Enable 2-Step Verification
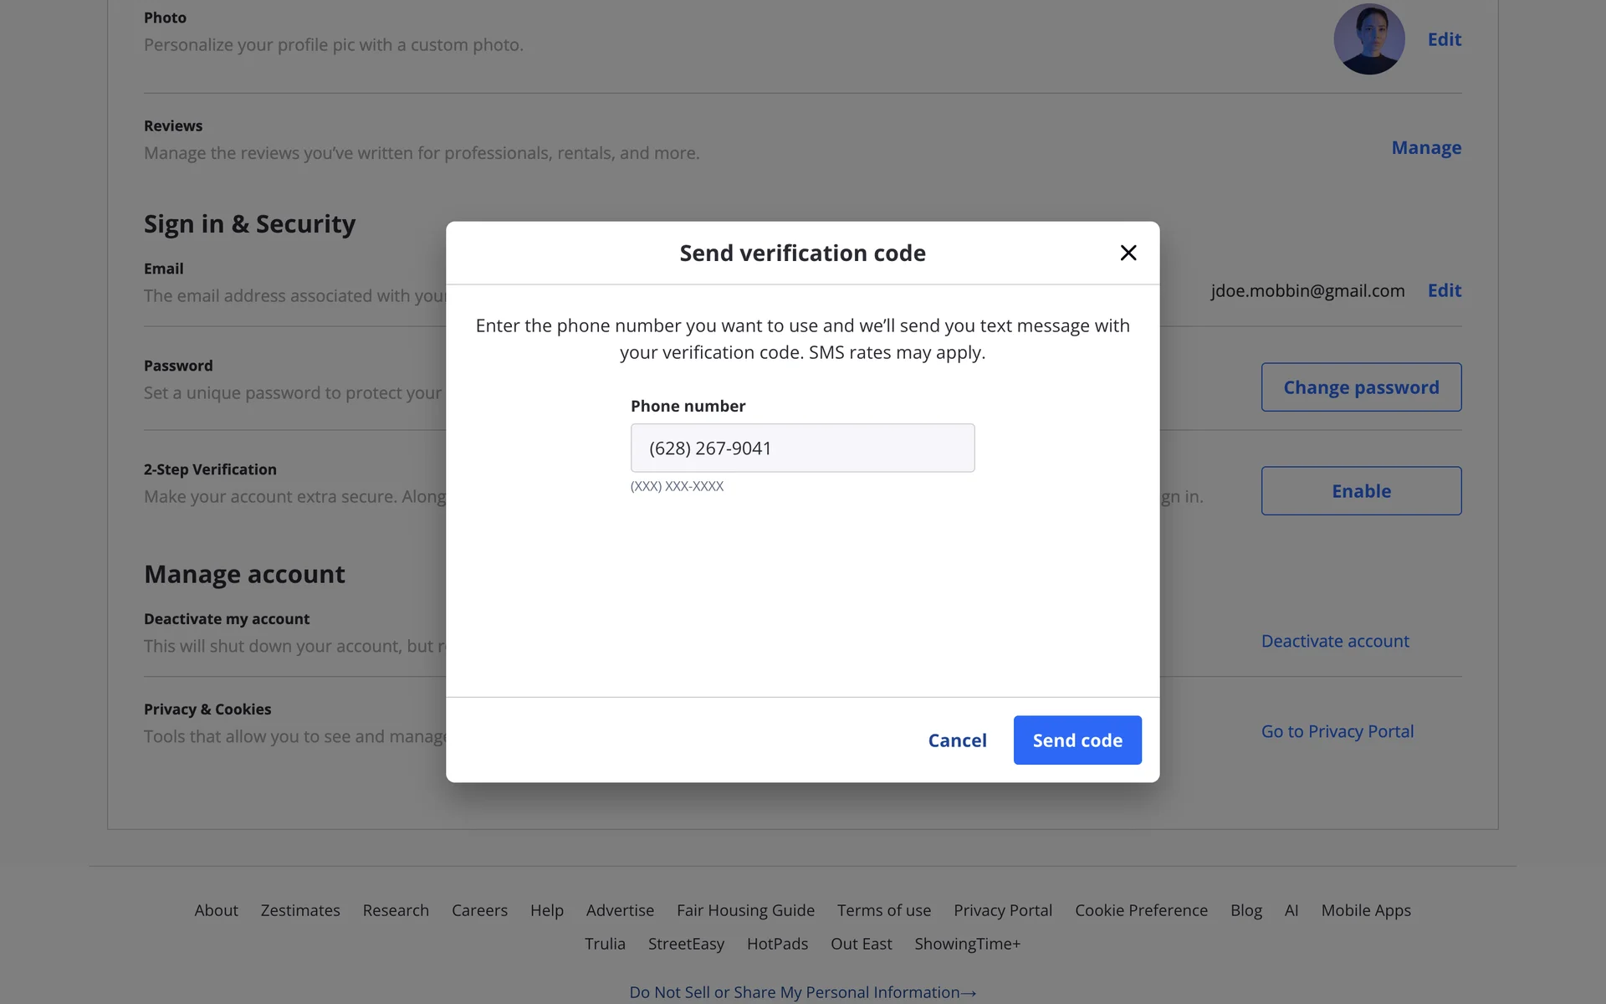Image resolution: width=1606 pixels, height=1004 pixels. pyautogui.click(x=1360, y=491)
